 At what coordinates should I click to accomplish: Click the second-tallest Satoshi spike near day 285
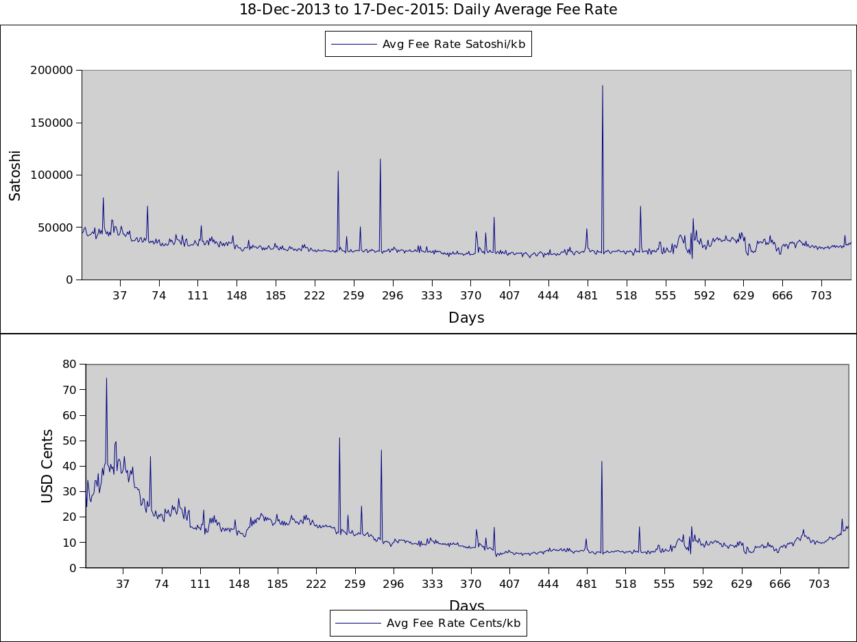[x=381, y=160]
